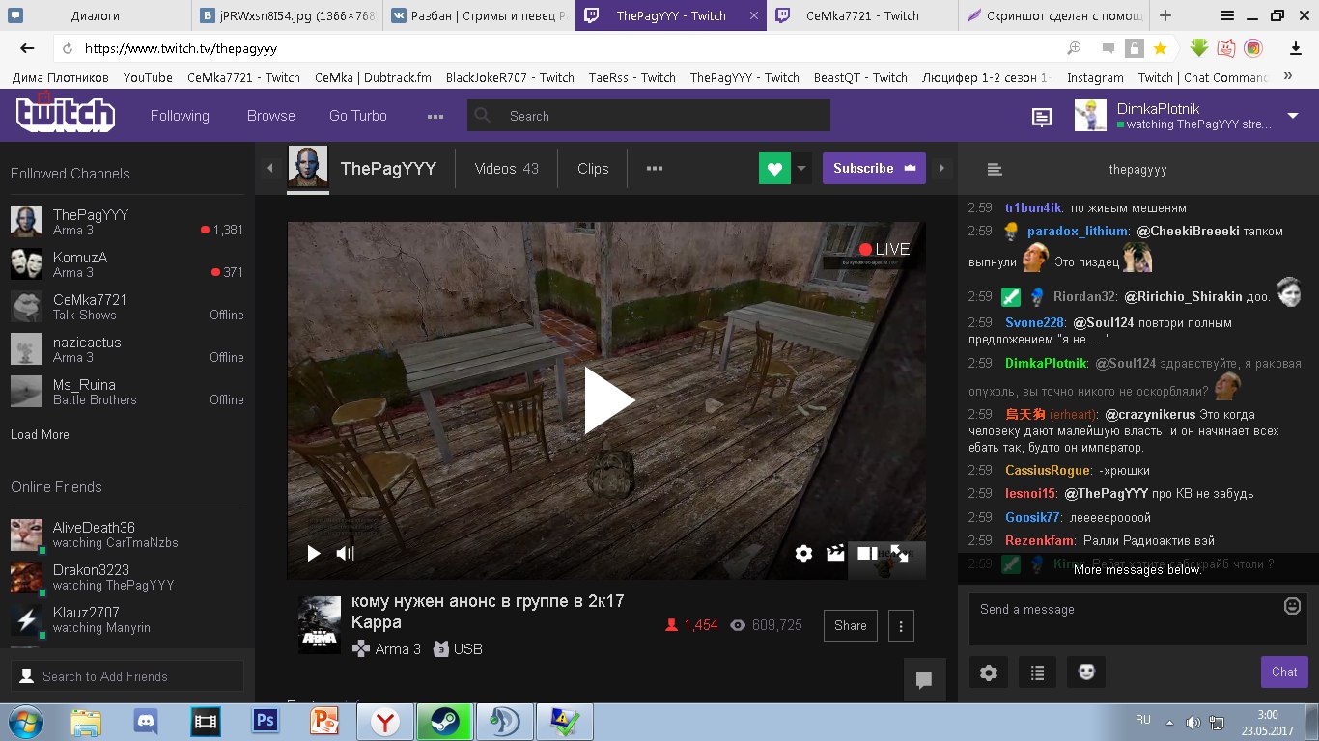The image size is (1319, 741).
Task: Select online friend Klauz2707
Action: 127,619
